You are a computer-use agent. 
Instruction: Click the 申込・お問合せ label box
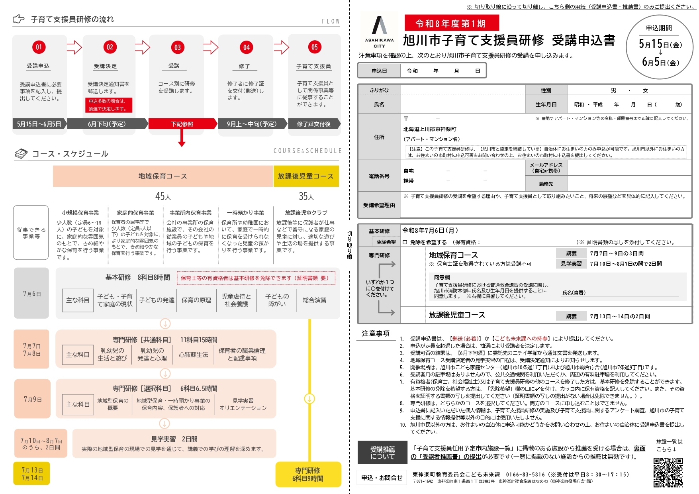point(382,478)
